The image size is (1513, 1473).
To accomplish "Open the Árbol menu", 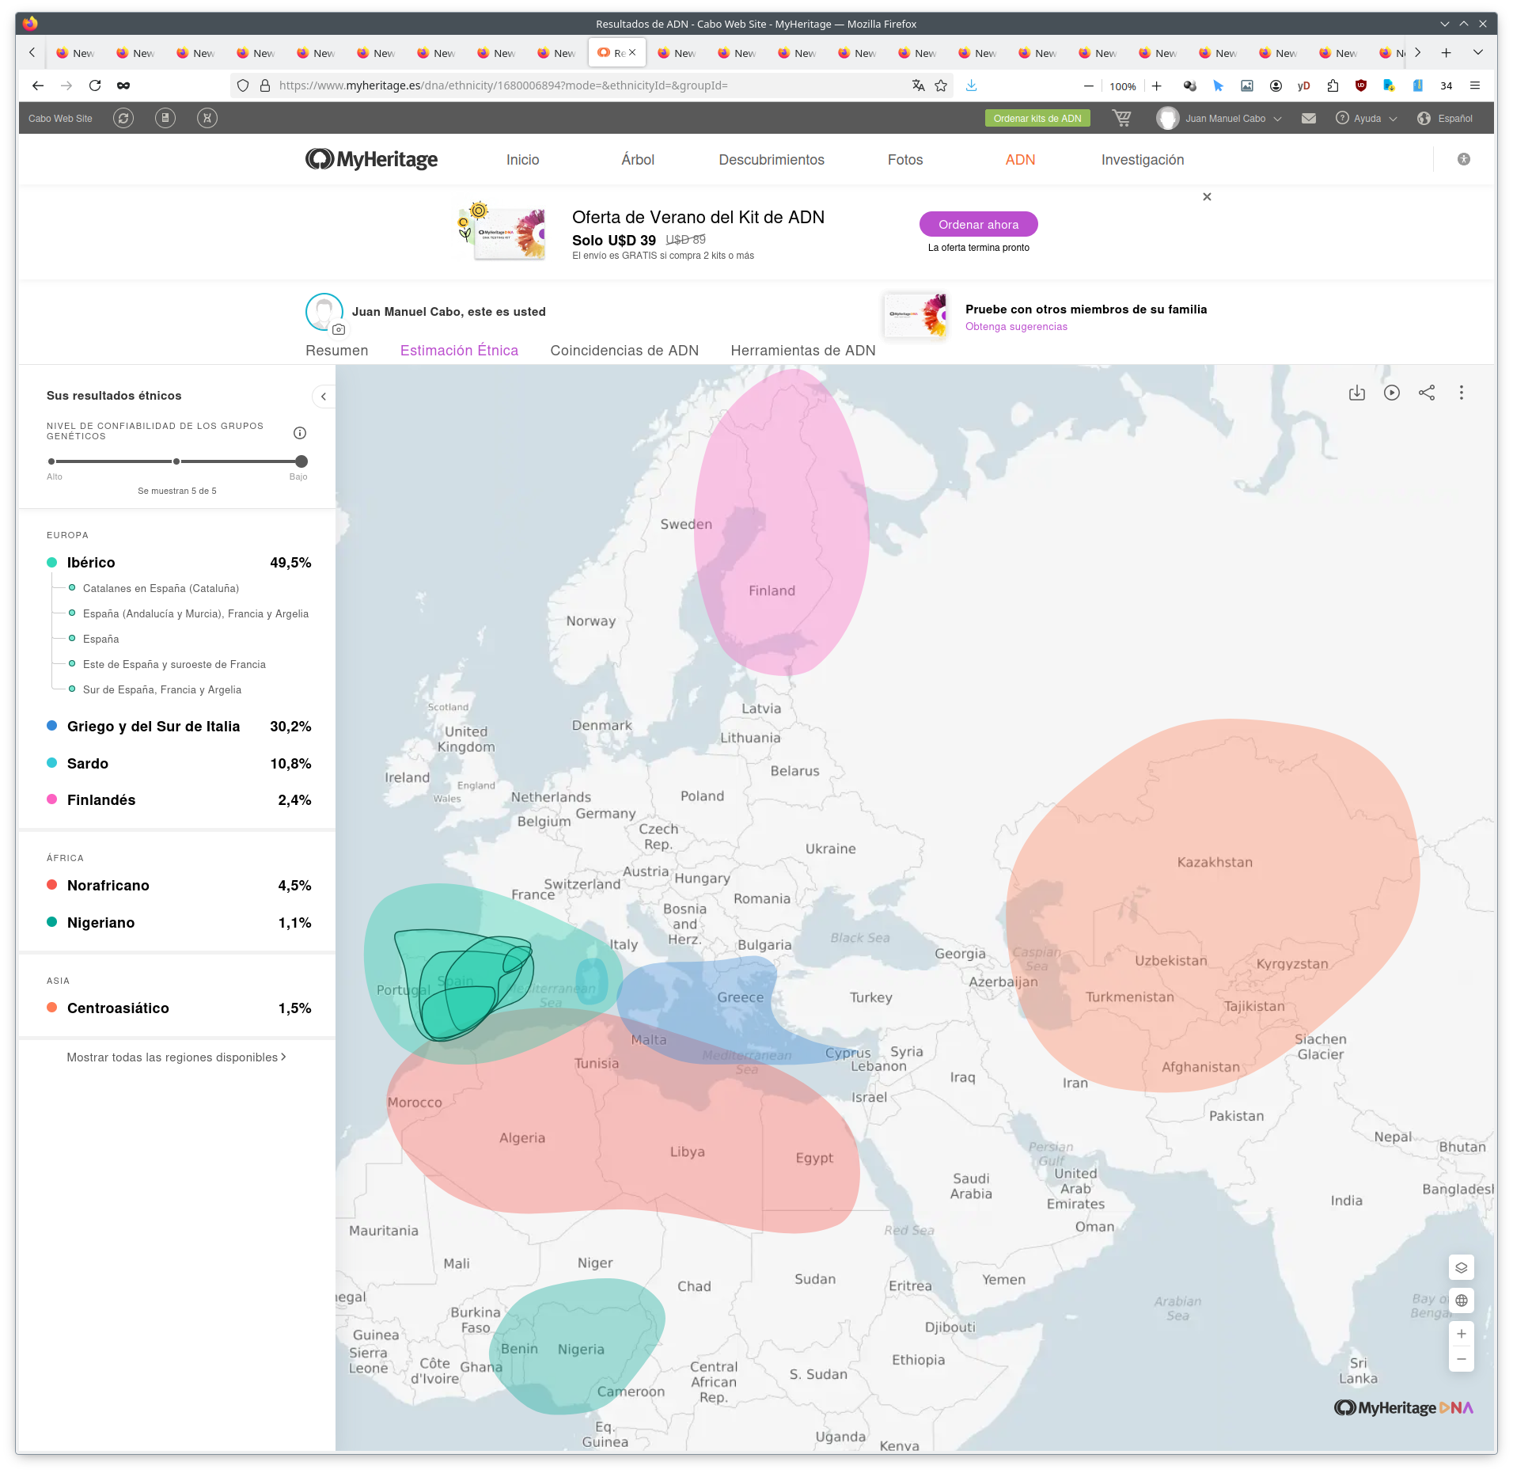I will 637,160.
